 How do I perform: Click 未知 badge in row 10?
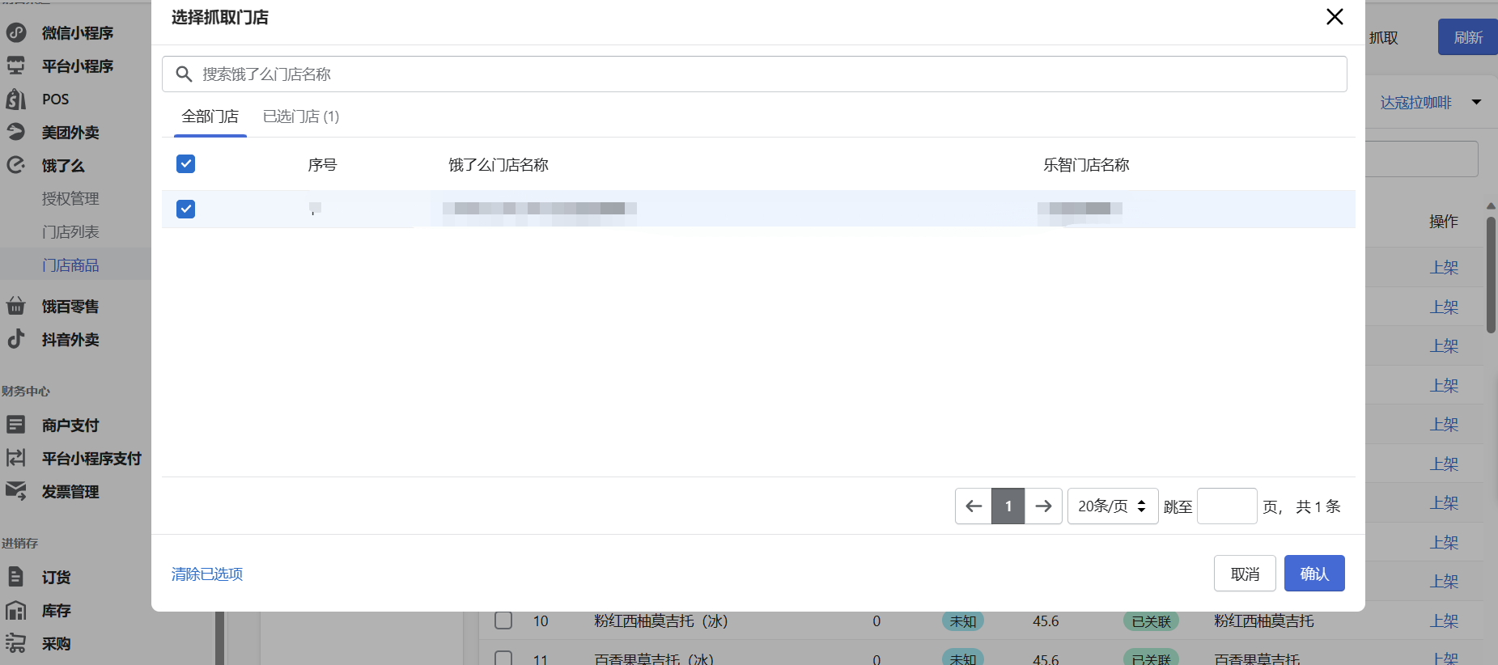pos(963,621)
